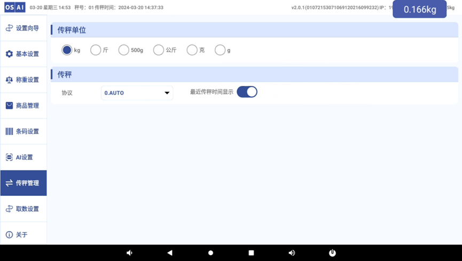Viewport: 462px width, 261px height.
Task: Select the kg unit radio button
Action: click(67, 50)
